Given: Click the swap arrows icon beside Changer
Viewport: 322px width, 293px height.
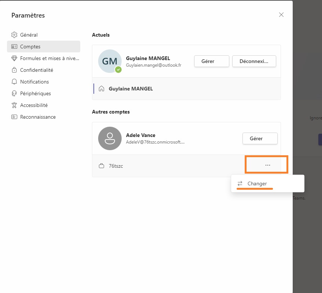Looking at the screenshot, I should [x=240, y=183].
